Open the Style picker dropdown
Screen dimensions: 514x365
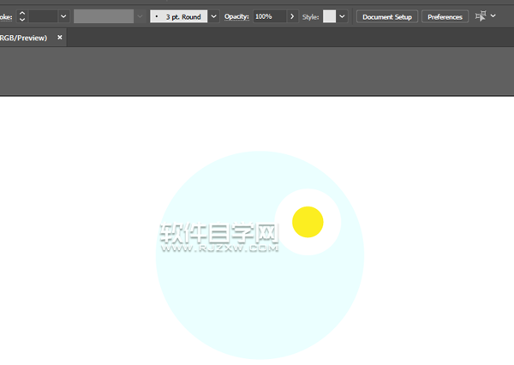(x=342, y=16)
